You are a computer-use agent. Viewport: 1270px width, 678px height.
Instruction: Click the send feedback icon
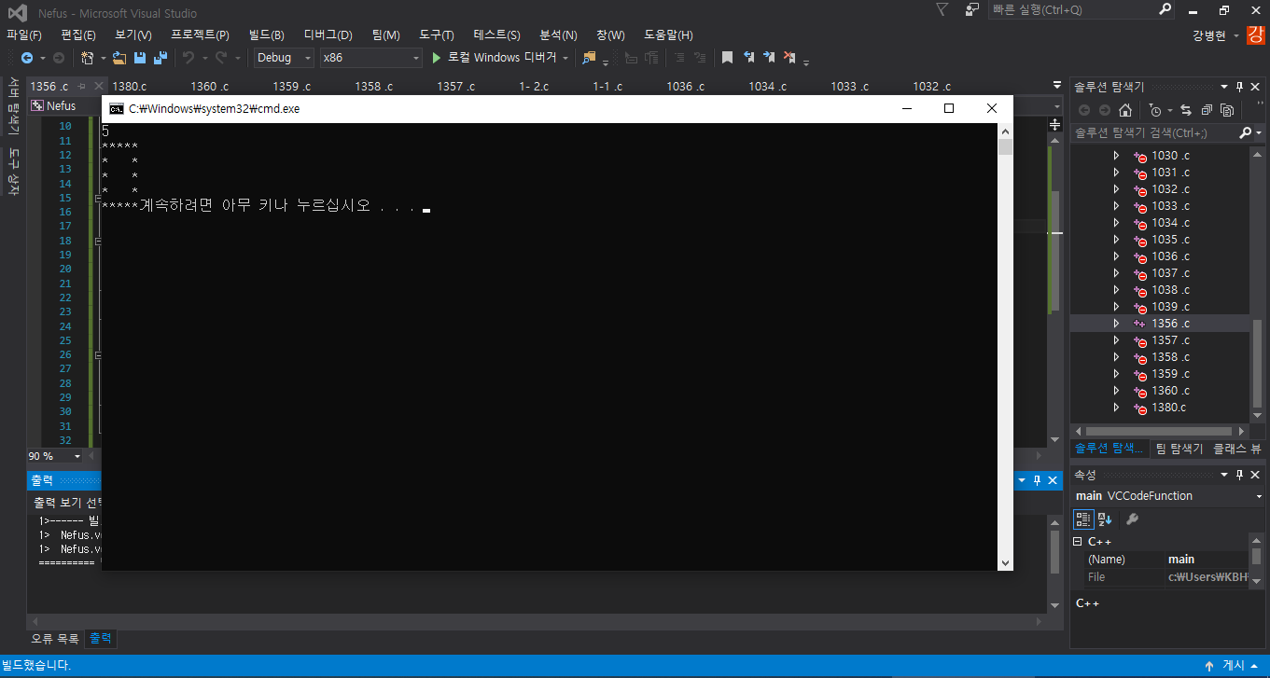click(972, 9)
